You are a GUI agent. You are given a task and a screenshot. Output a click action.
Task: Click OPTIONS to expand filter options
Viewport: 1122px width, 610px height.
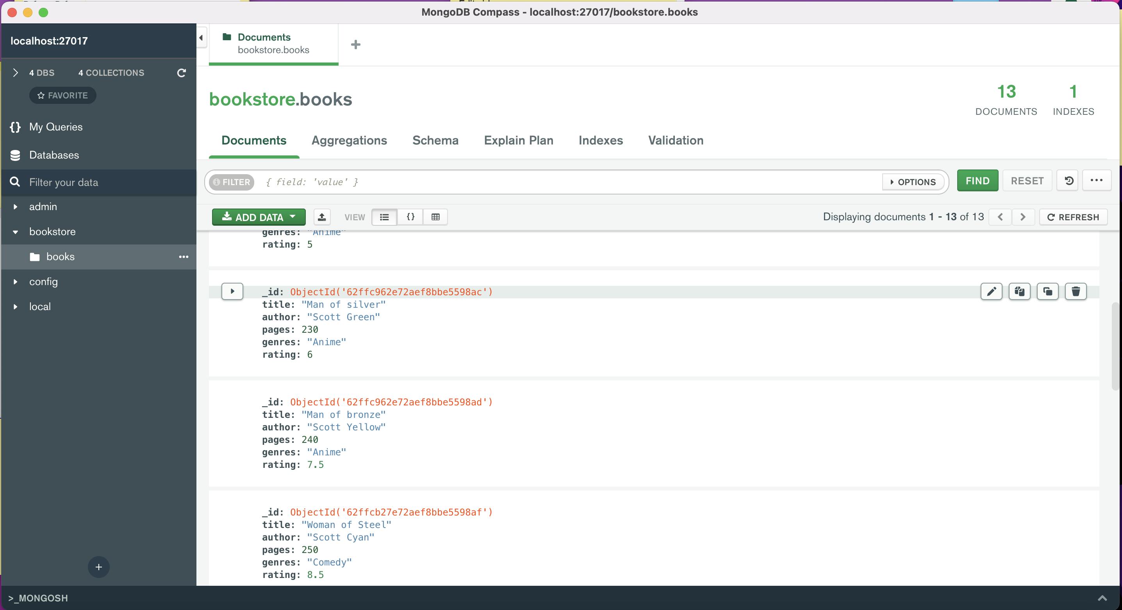pyautogui.click(x=912, y=181)
